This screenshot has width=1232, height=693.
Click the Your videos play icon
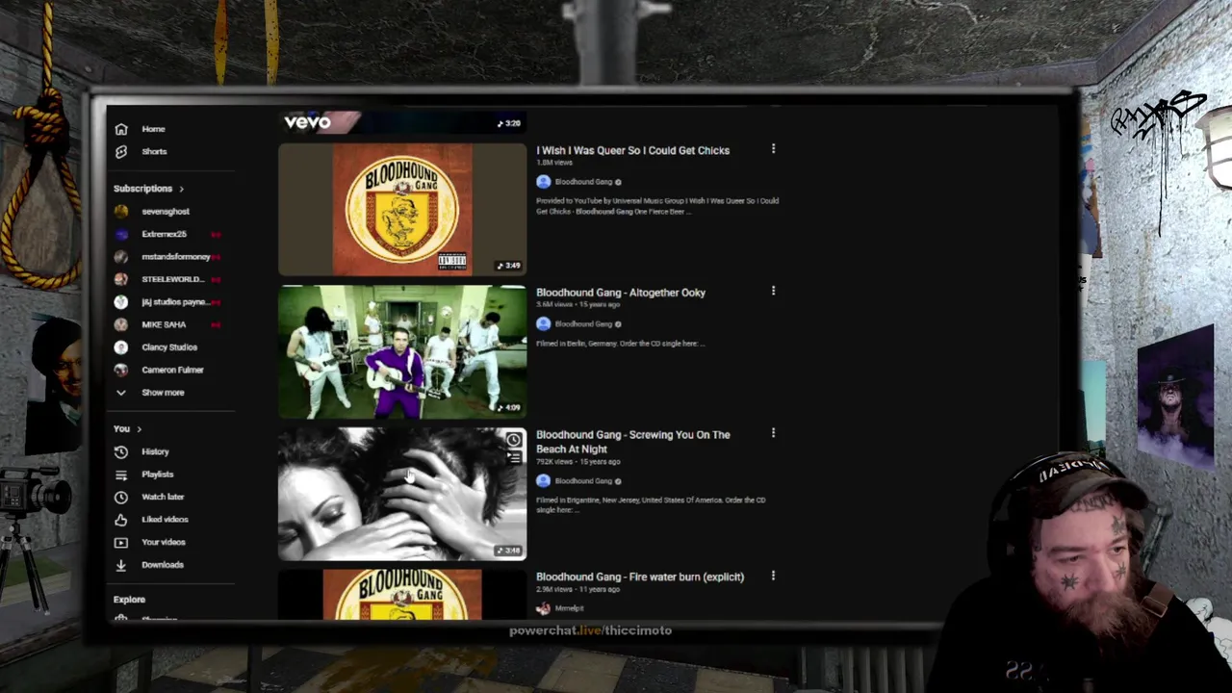(x=120, y=542)
